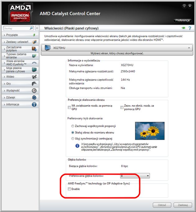This screenshot has width=196, height=212.
Task: Click the search magnifier icon
Action: [31, 28]
